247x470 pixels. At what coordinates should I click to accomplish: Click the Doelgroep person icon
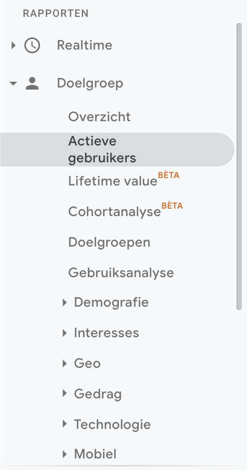pos(32,83)
